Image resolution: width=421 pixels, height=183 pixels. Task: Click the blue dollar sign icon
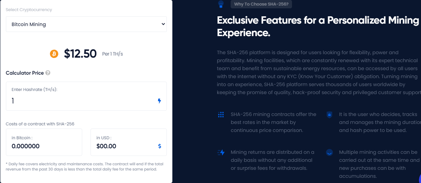160,146
